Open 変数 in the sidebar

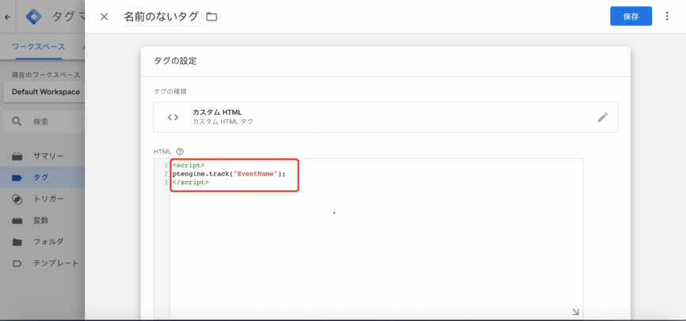tap(43, 221)
